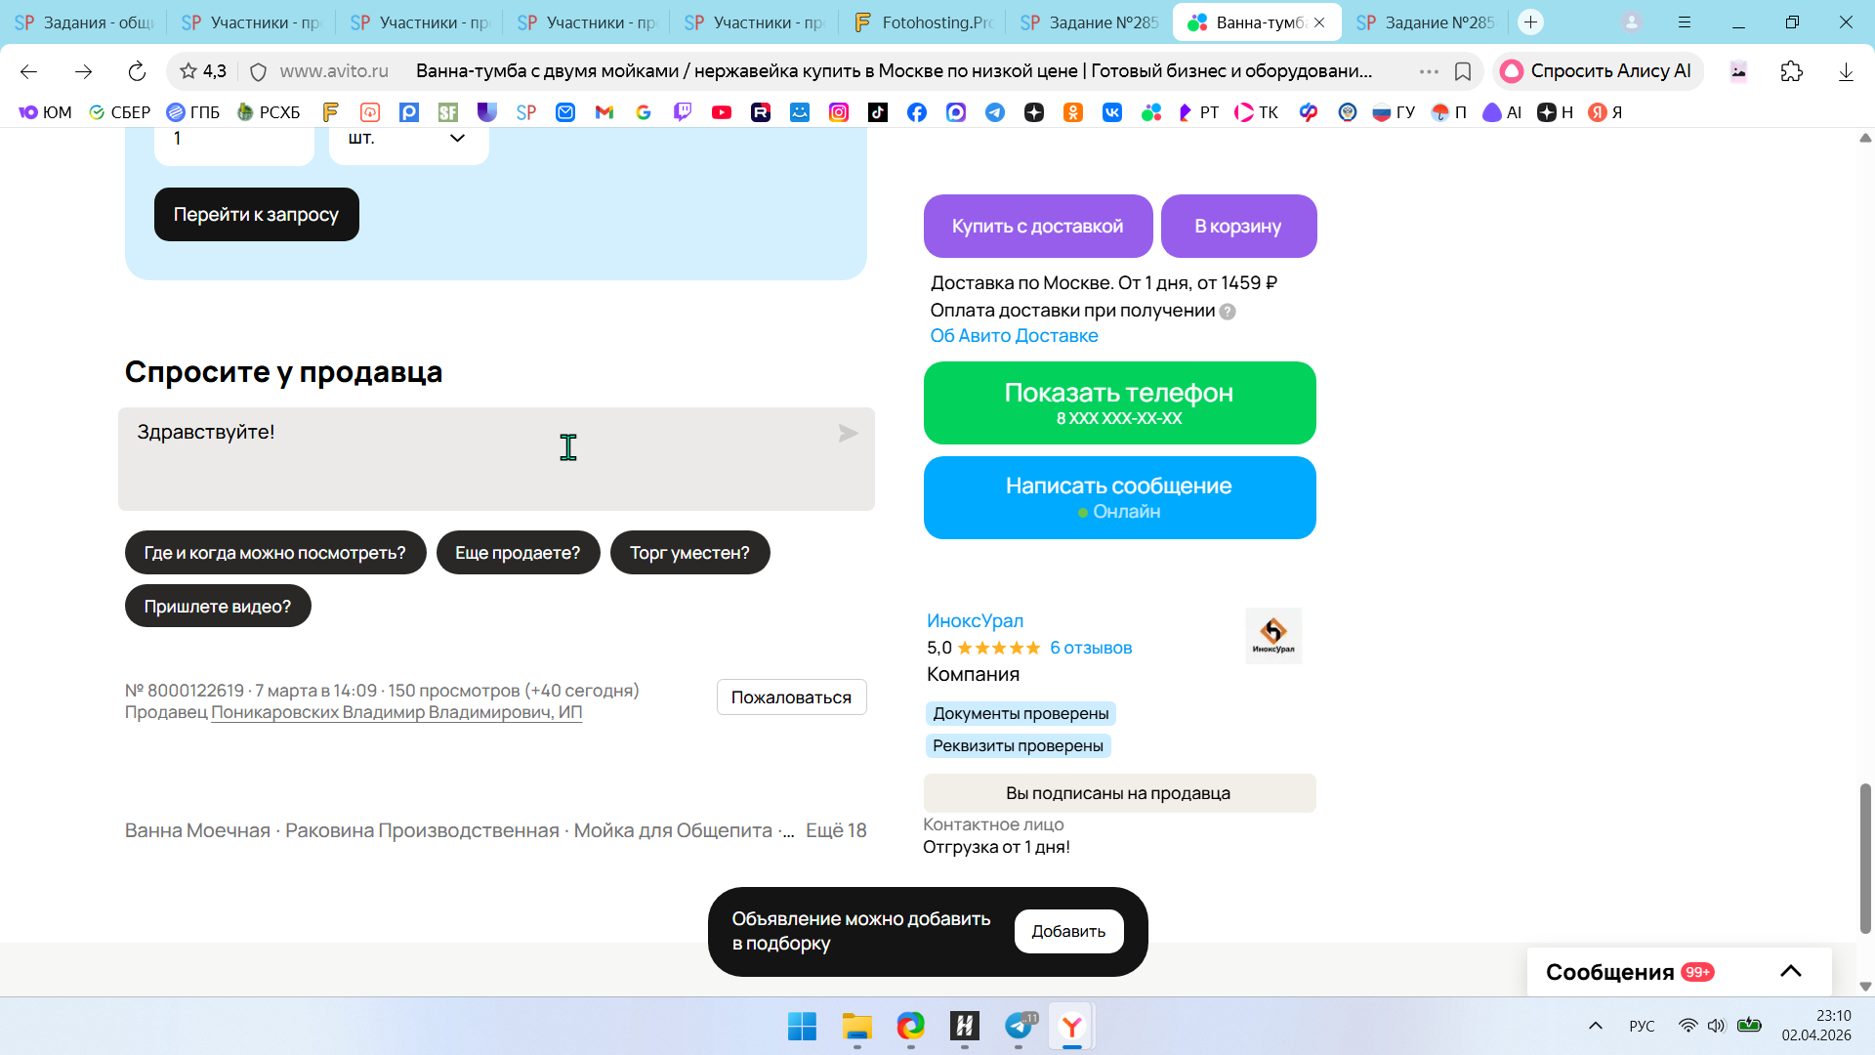This screenshot has width=1875, height=1055.
Task: Click the send message arrow icon
Action: [848, 434]
